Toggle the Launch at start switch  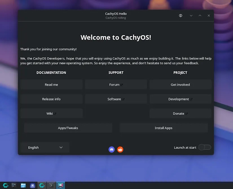205,147
